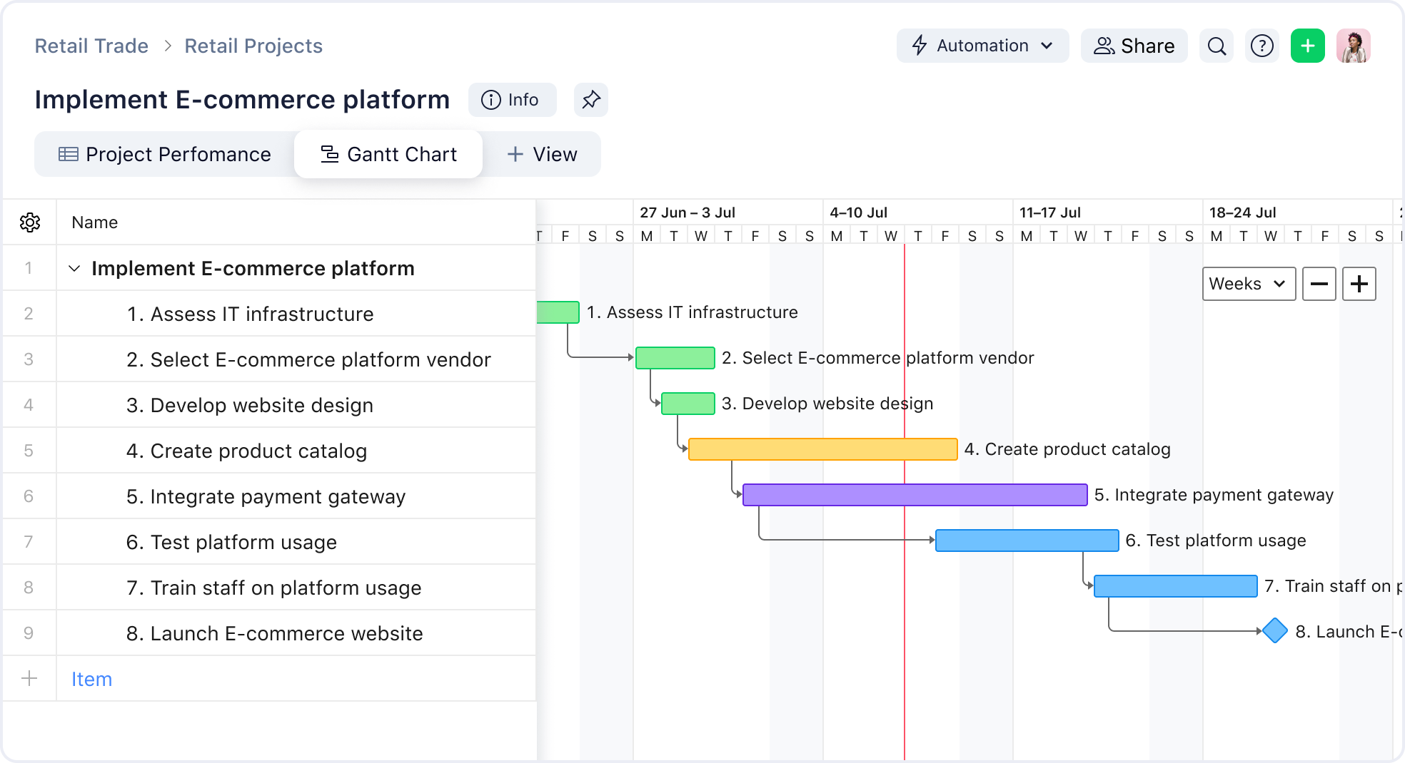The height and width of the screenshot is (763, 1405).
Task: Open the Weeks timescale dropdown
Action: tap(1248, 284)
